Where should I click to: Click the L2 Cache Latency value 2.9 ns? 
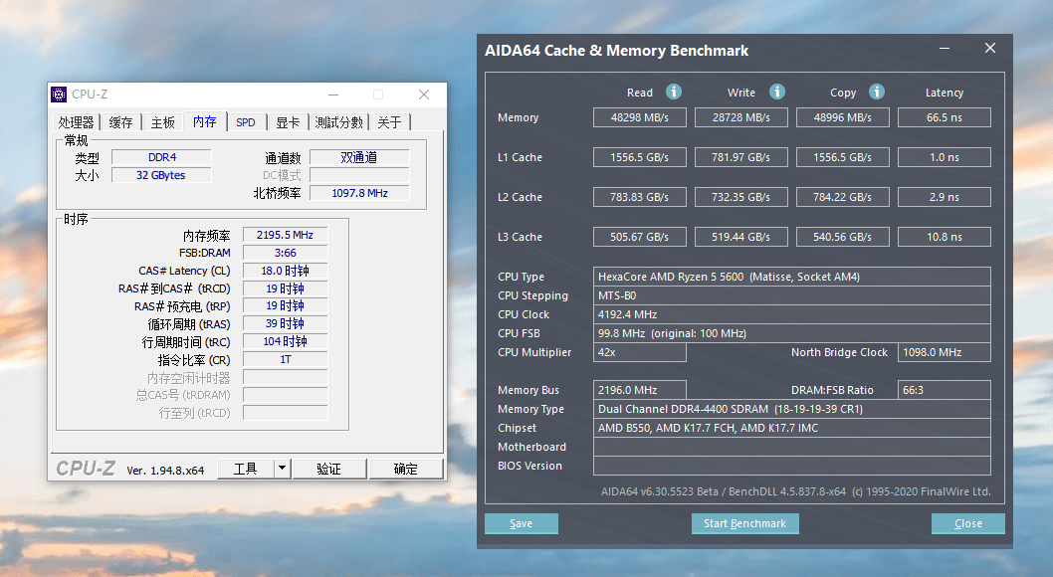[945, 197]
